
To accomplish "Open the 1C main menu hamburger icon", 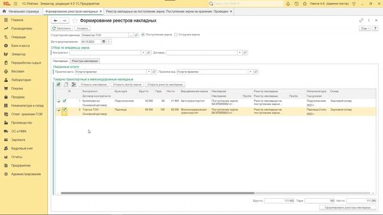I will click(x=16, y=4).
